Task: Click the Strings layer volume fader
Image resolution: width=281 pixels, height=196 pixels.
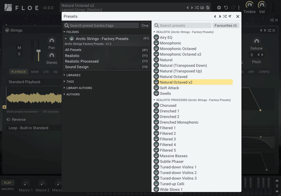Action: click(38, 51)
